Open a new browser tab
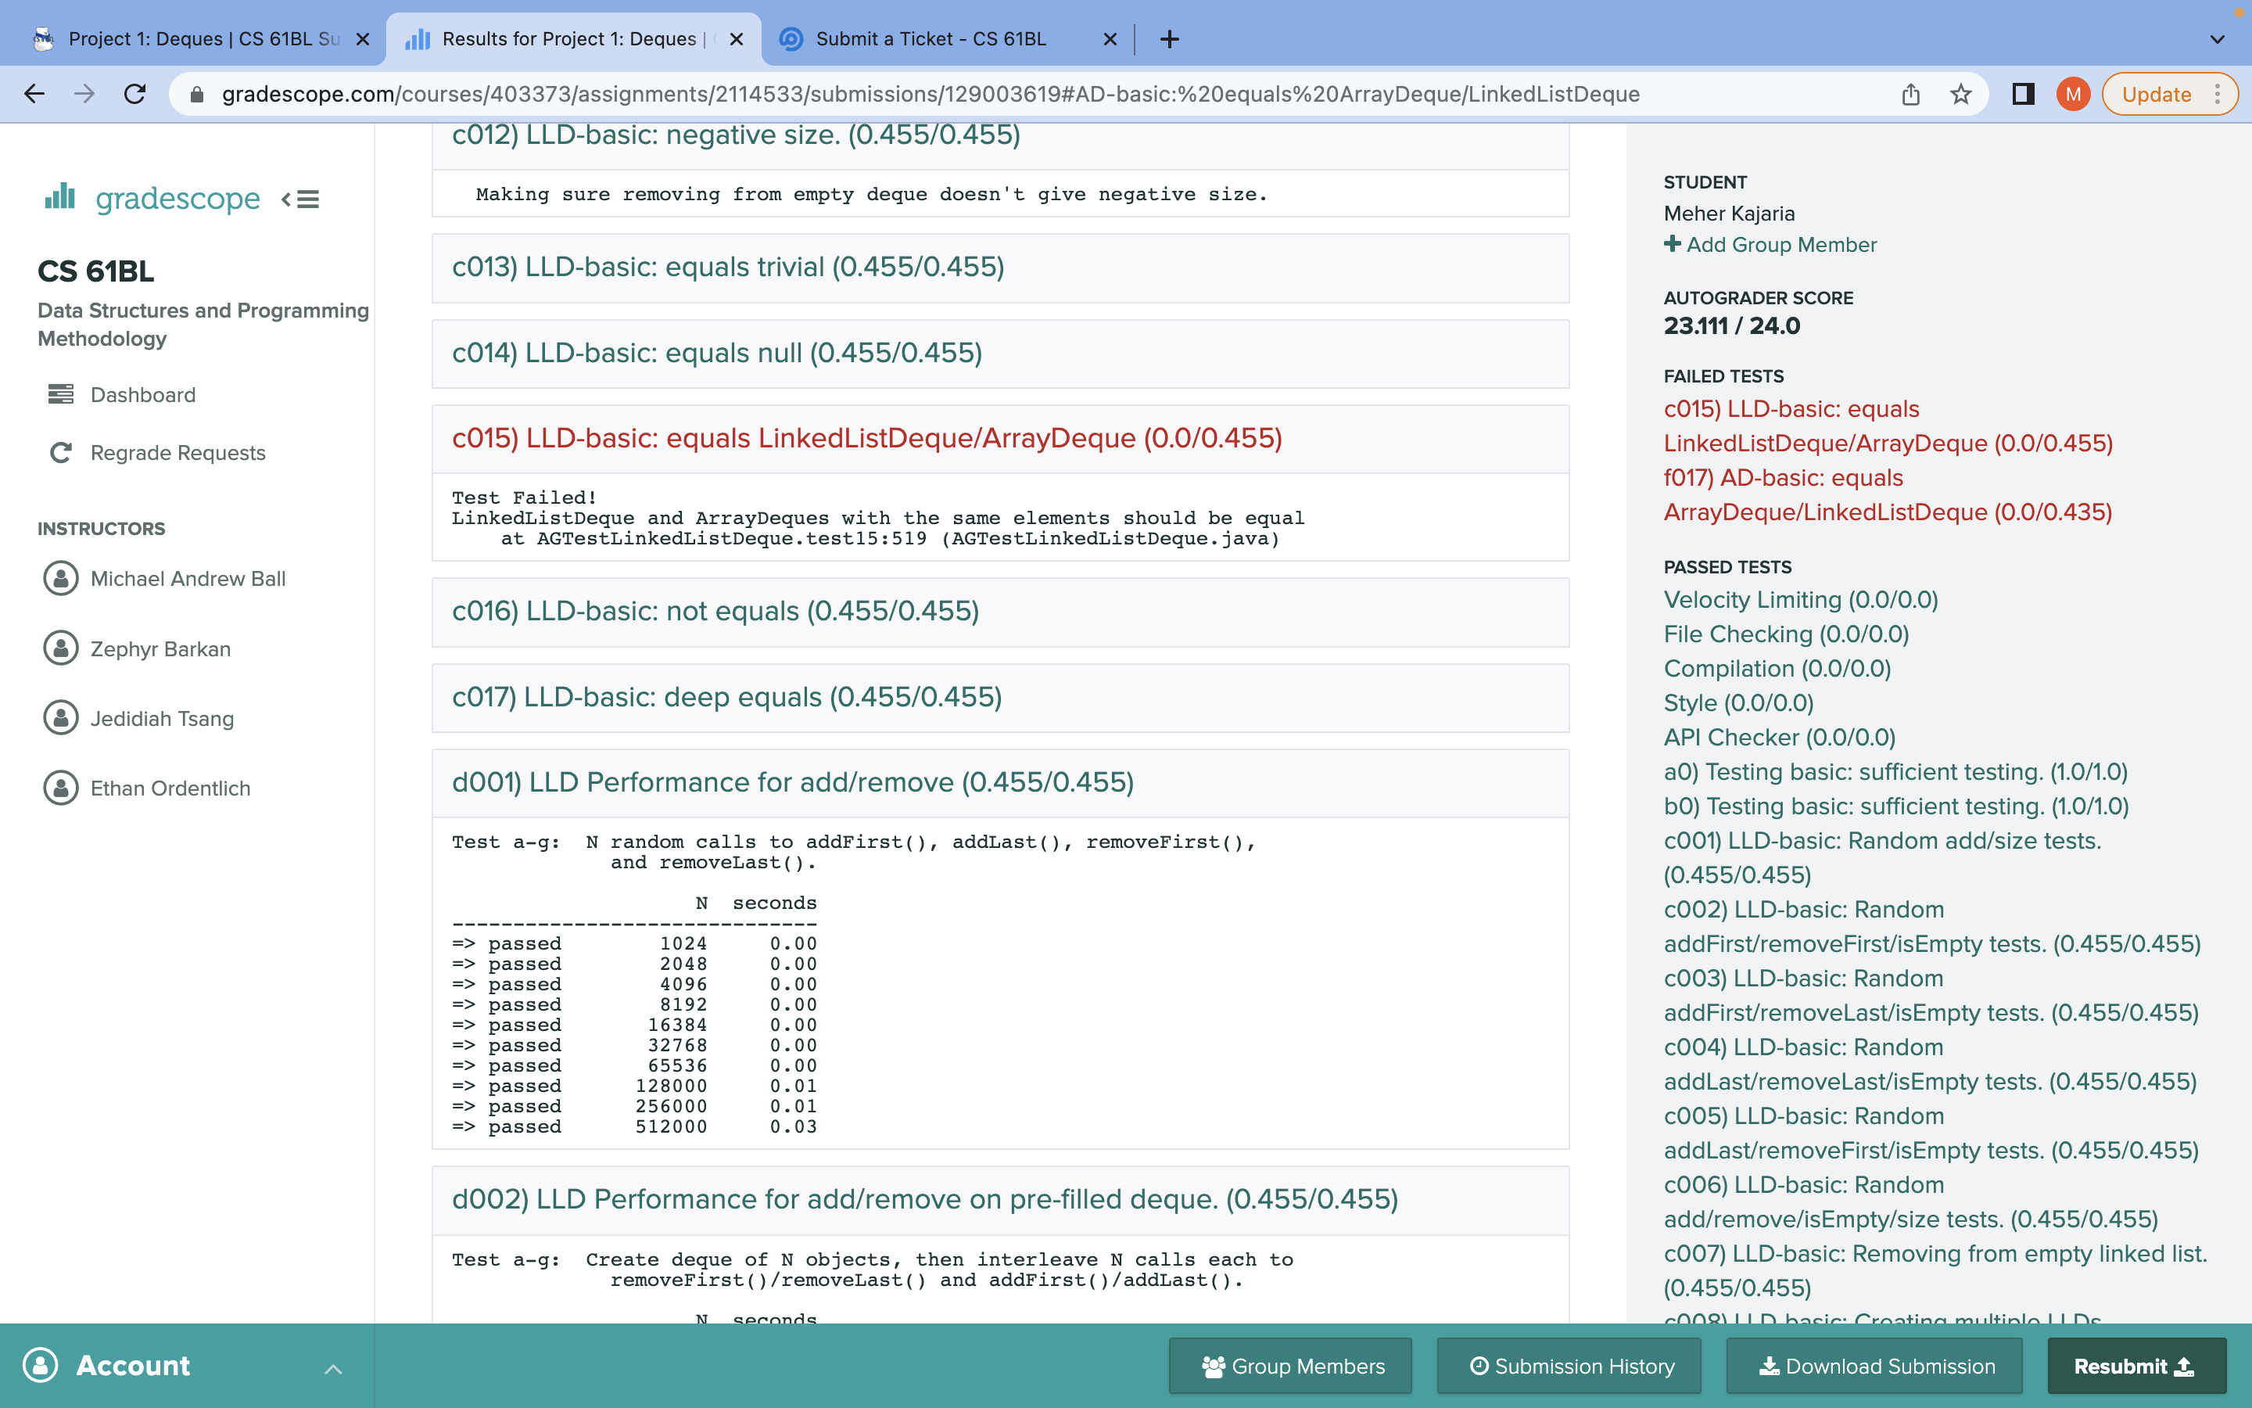 click(1170, 39)
